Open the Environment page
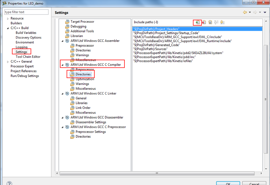The image size is (270, 185). coord(25,42)
